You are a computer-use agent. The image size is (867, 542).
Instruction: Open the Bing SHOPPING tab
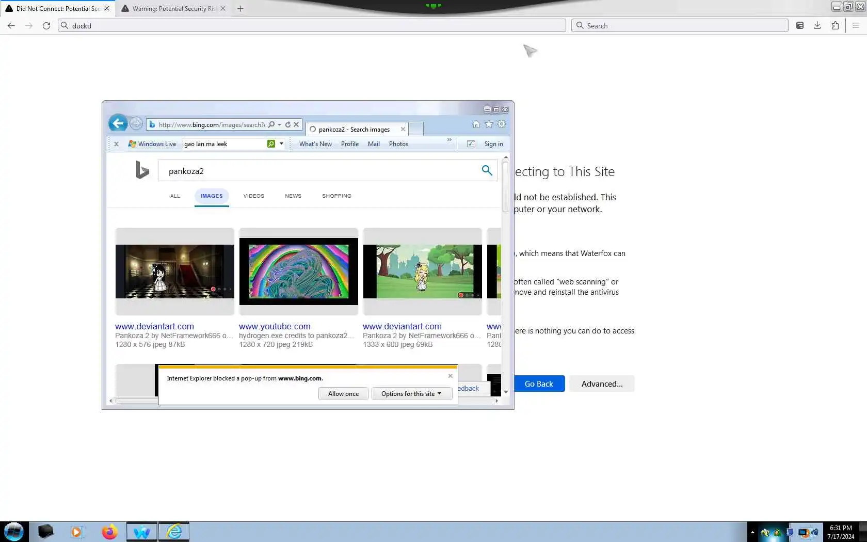(x=336, y=196)
